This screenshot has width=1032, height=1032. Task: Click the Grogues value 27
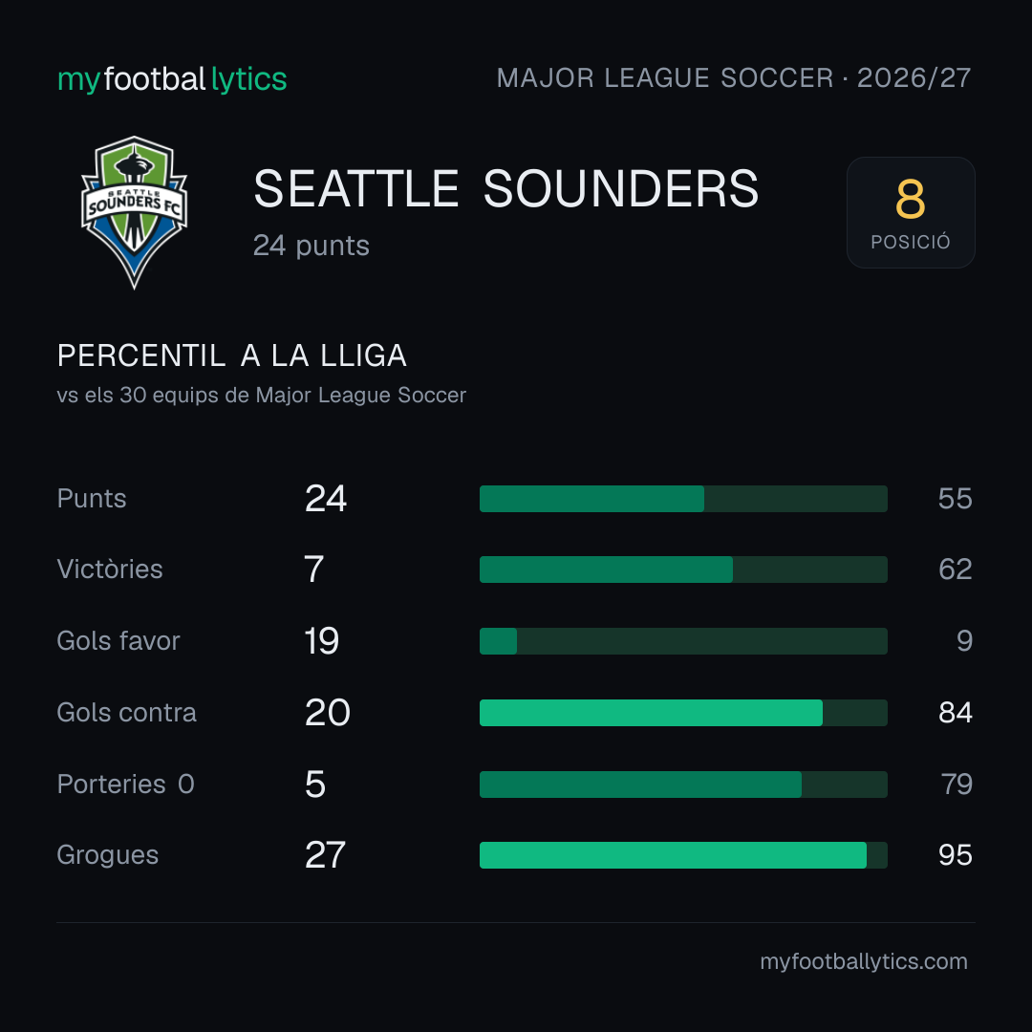pyautogui.click(x=325, y=855)
